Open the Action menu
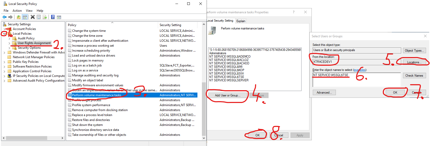 [17, 11]
